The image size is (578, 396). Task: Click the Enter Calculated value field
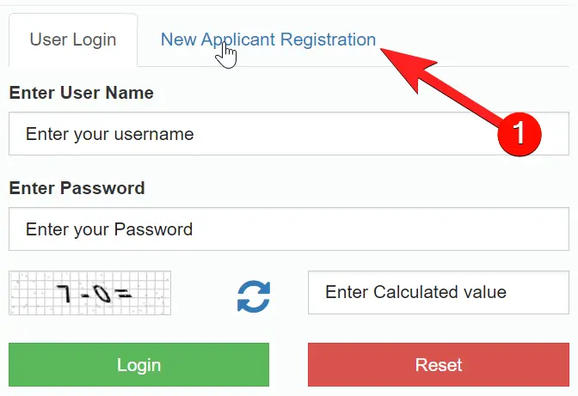coord(439,293)
